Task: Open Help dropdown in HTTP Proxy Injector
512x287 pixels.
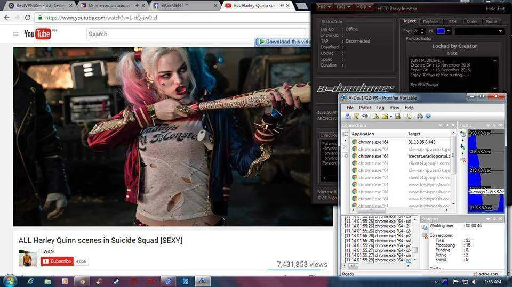Action: click(x=363, y=6)
